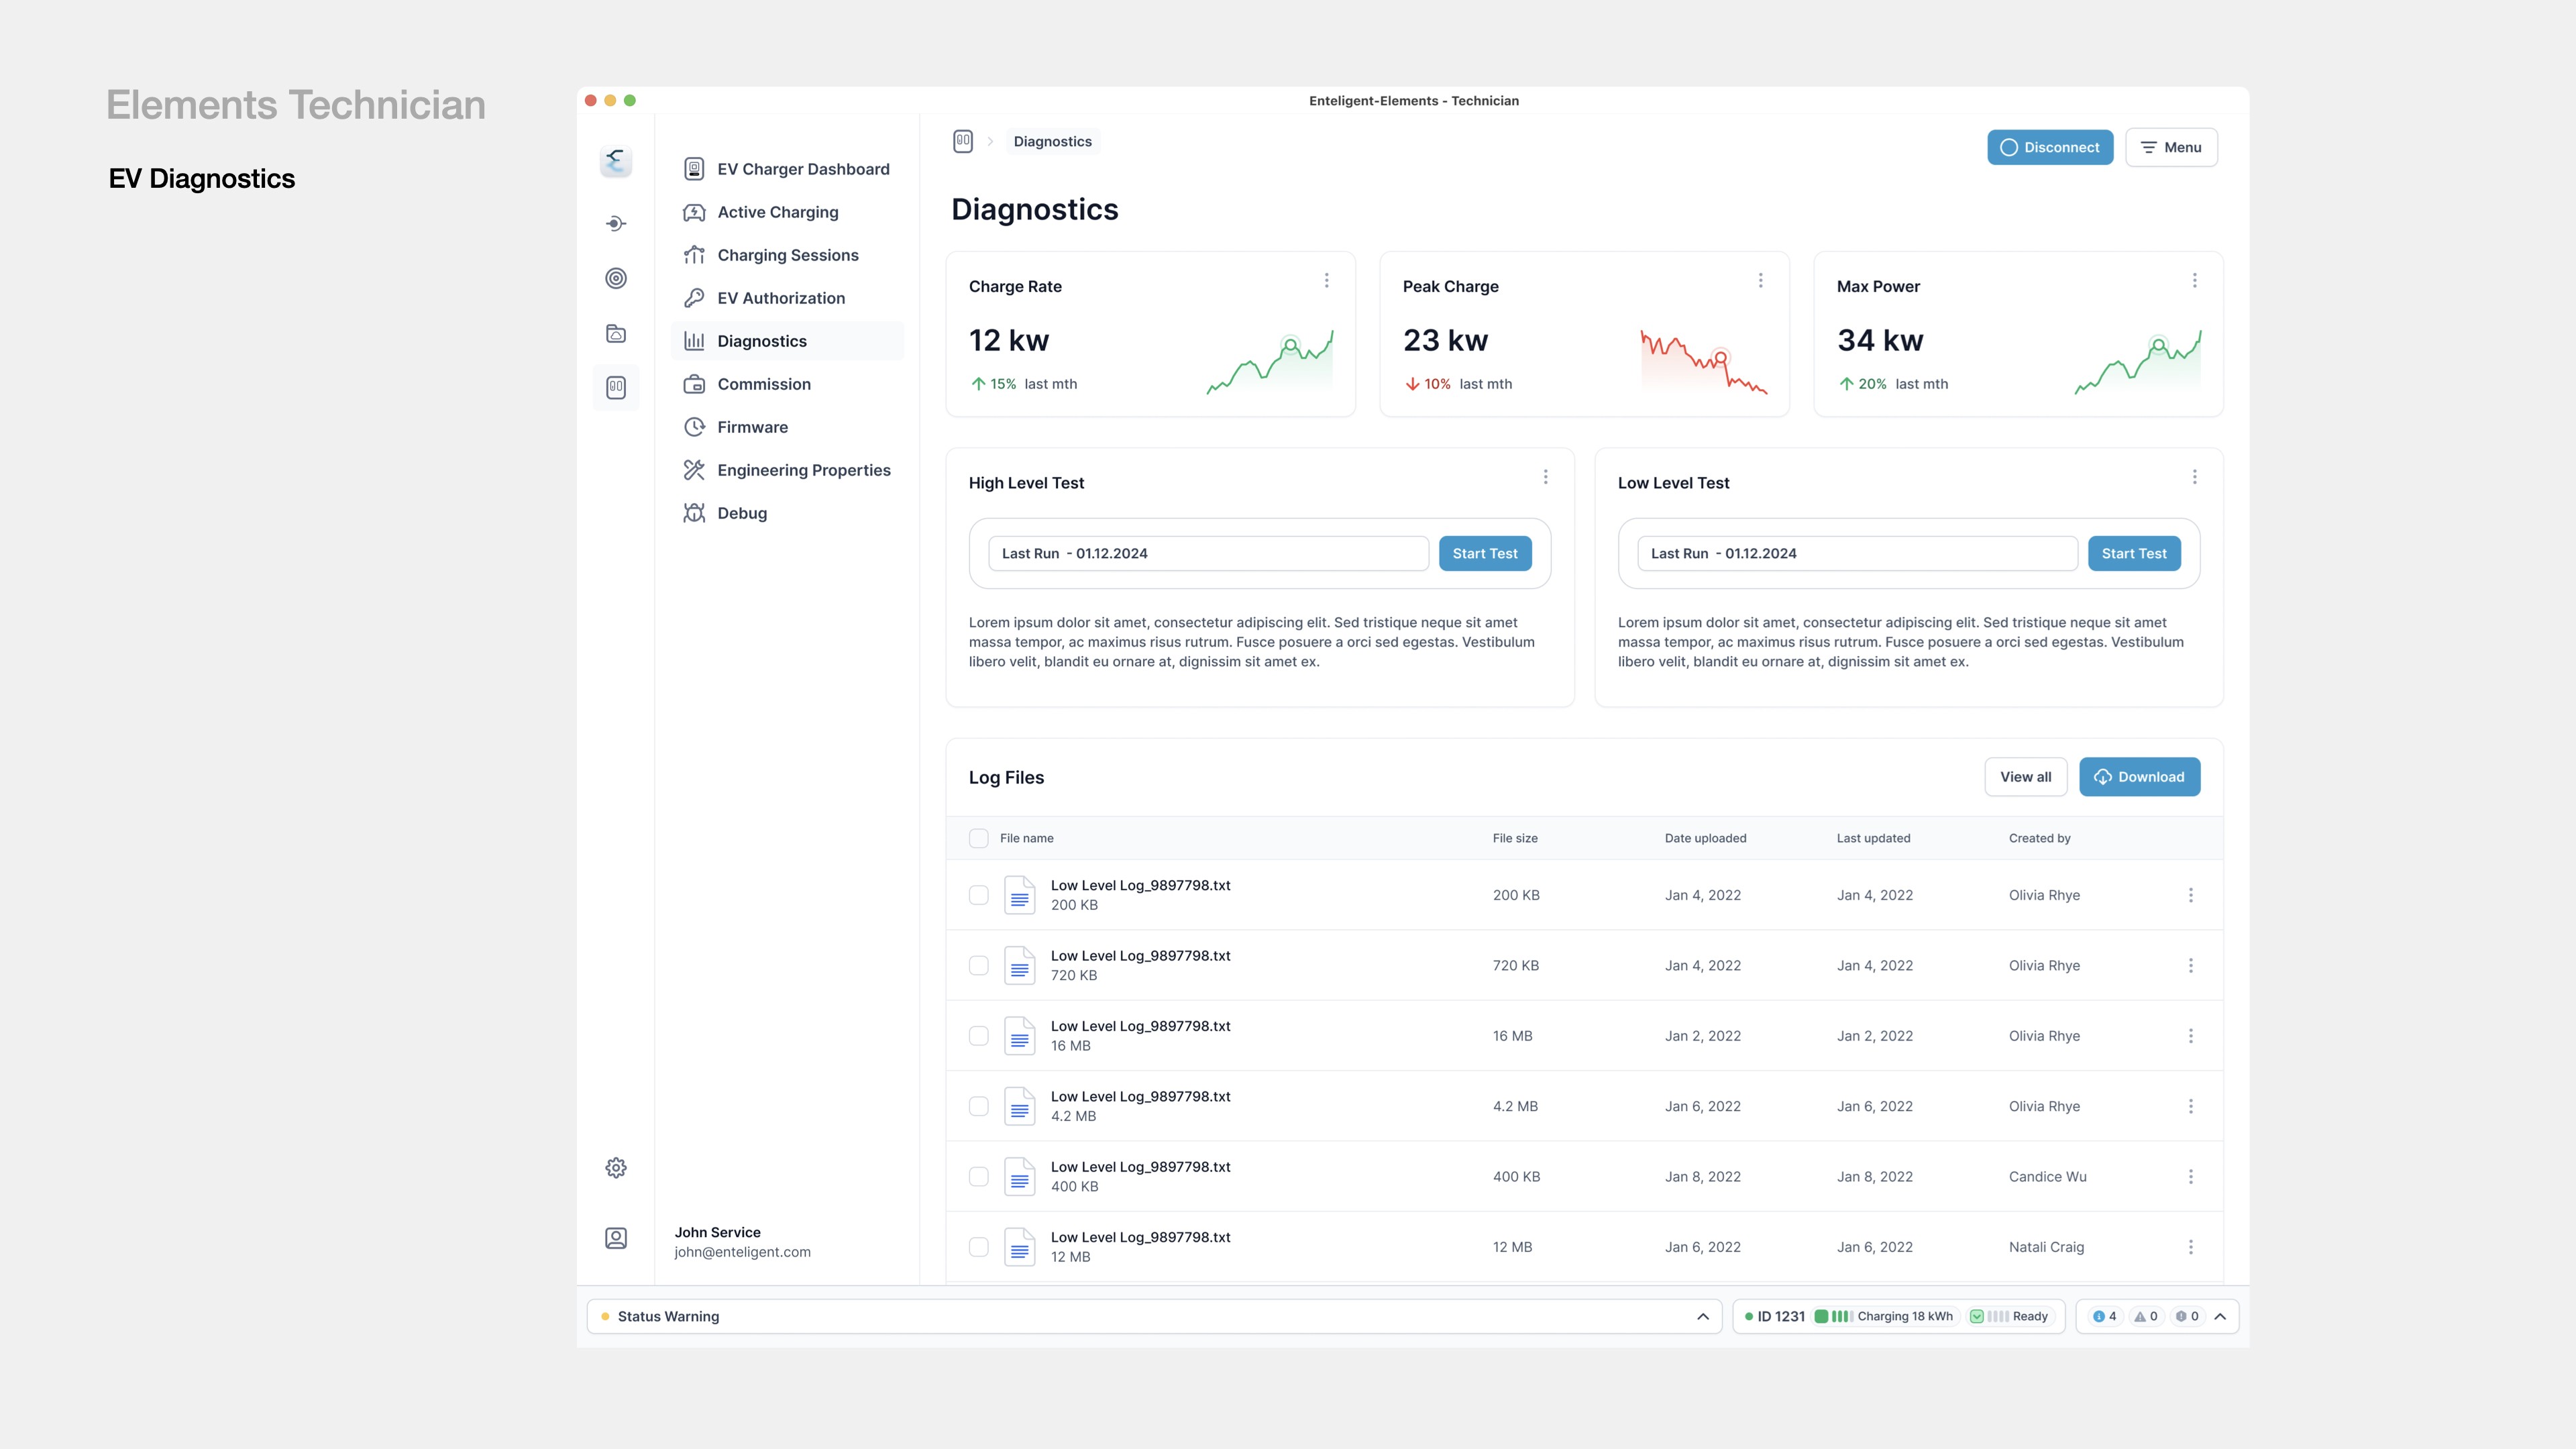2576x1449 pixels.
Task: Check the 200 KB log file checkbox
Action: [978, 895]
